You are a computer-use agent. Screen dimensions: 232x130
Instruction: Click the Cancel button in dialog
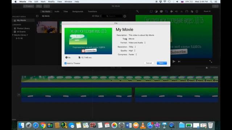(x=149, y=63)
